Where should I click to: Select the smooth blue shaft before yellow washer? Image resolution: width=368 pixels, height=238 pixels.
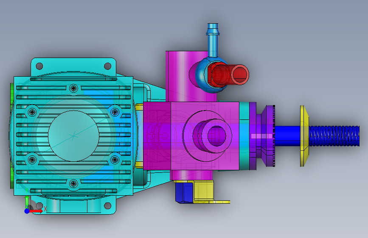coord(288,136)
